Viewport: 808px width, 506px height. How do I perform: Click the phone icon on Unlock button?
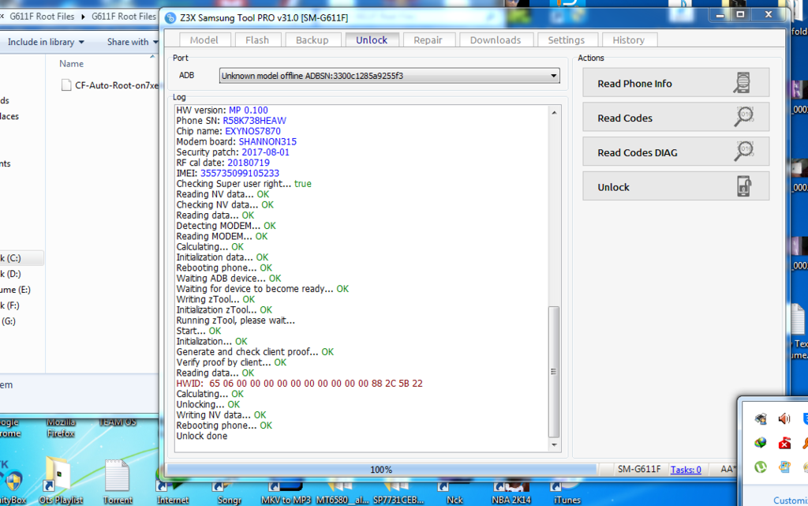coord(743,186)
